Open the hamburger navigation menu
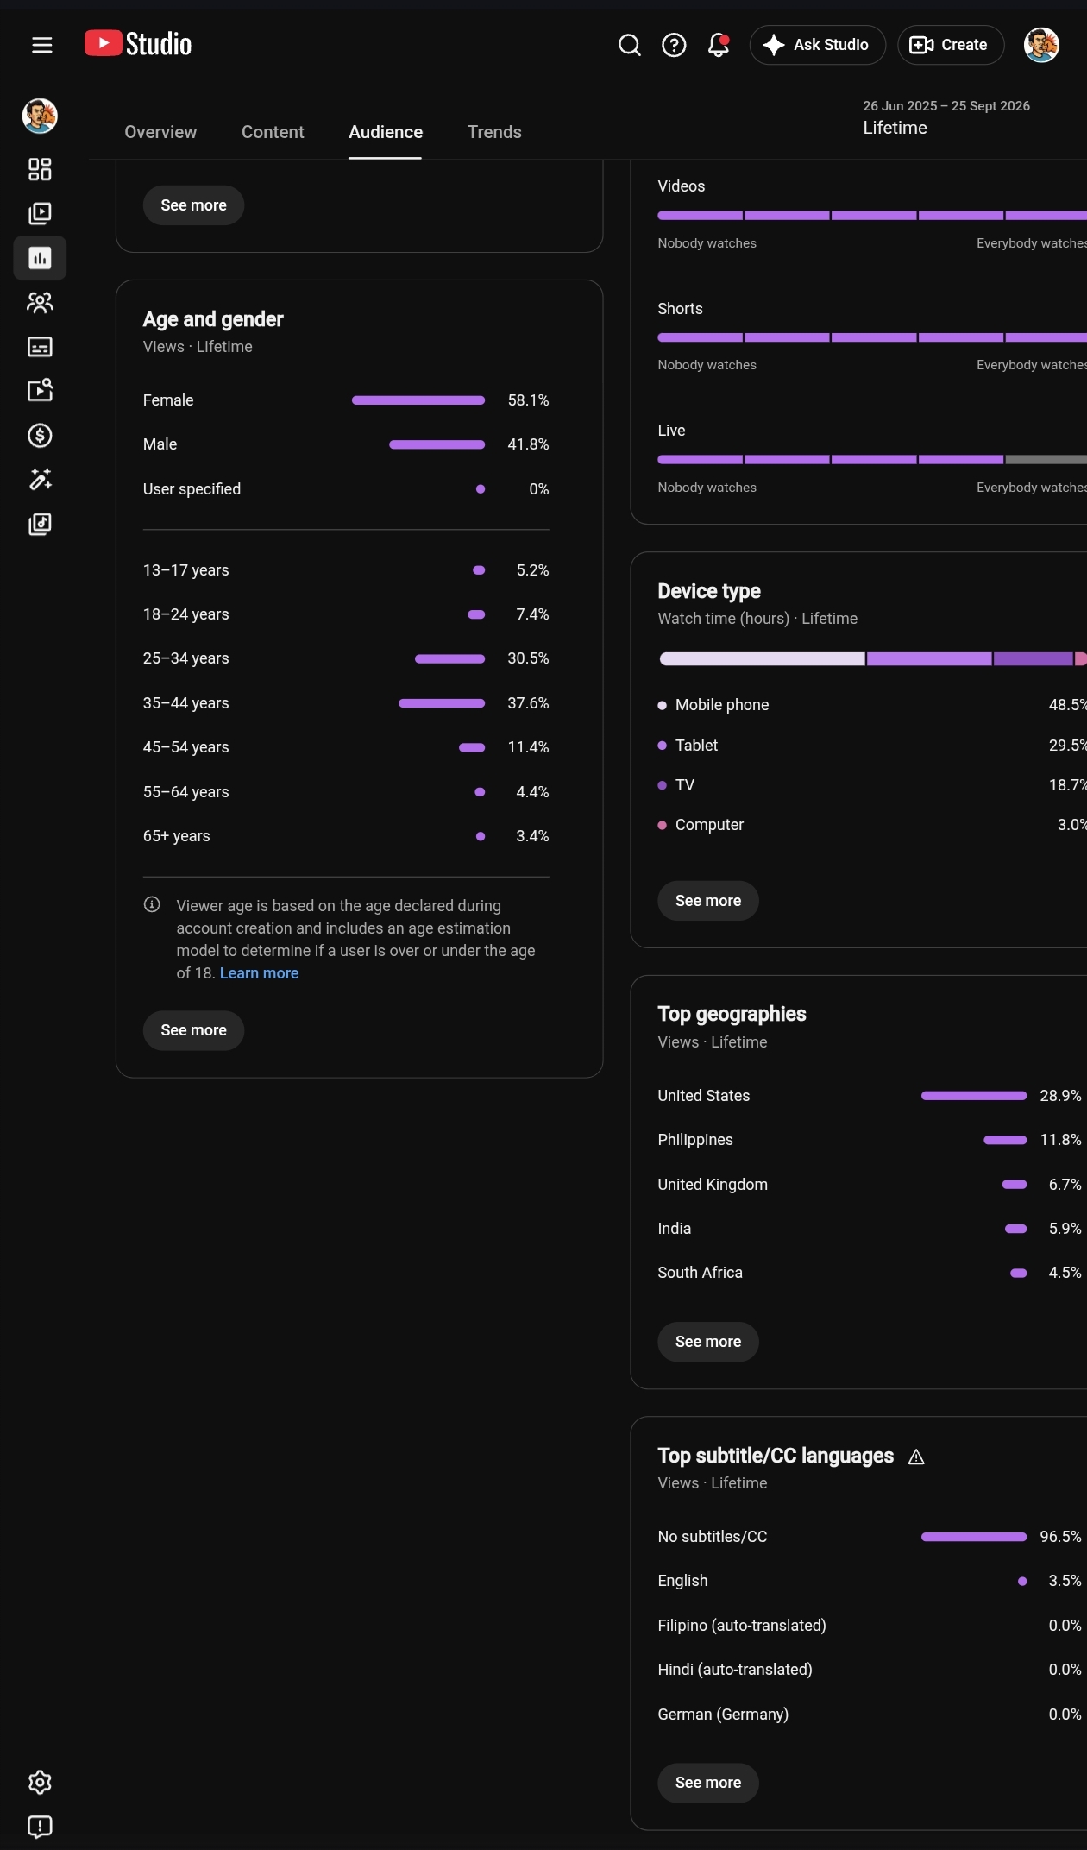1087x1850 pixels. (41, 45)
